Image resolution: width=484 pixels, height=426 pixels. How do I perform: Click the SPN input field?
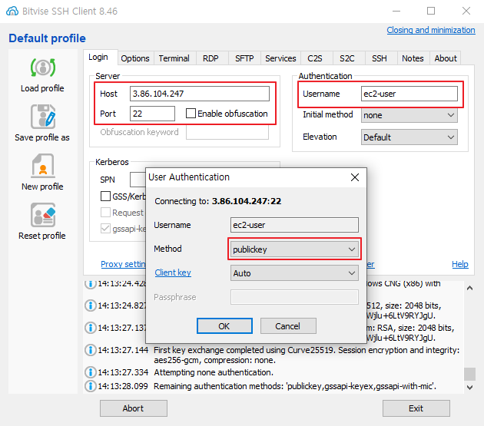tap(138, 180)
